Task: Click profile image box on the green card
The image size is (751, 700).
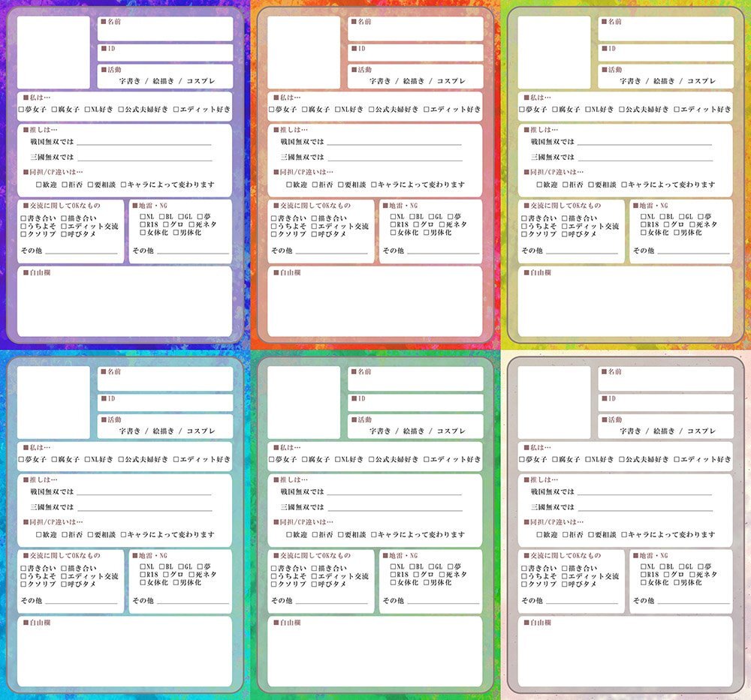Action: tap(303, 402)
